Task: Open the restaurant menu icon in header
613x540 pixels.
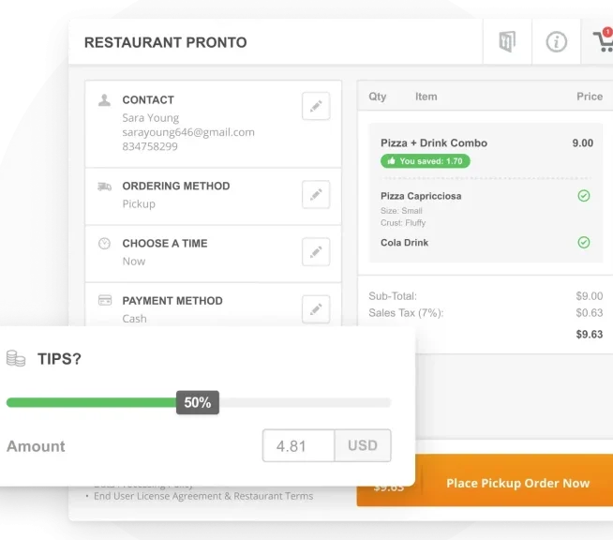Action: click(x=507, y=41)
